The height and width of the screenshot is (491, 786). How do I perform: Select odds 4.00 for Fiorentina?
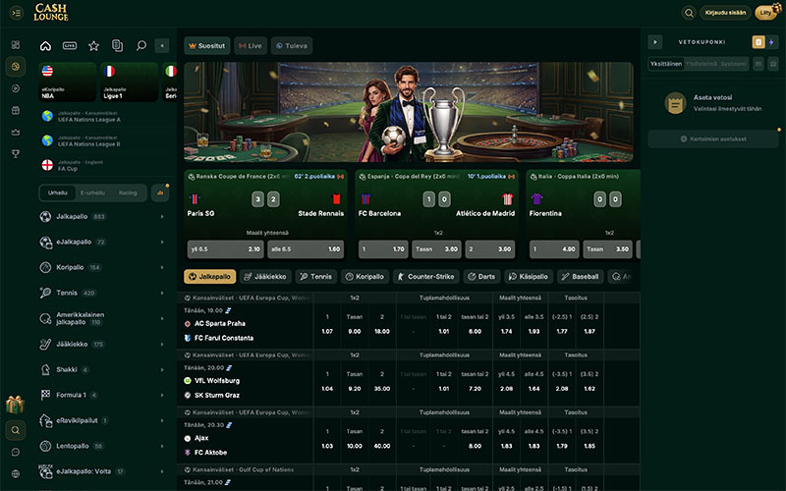pos(554,249)
